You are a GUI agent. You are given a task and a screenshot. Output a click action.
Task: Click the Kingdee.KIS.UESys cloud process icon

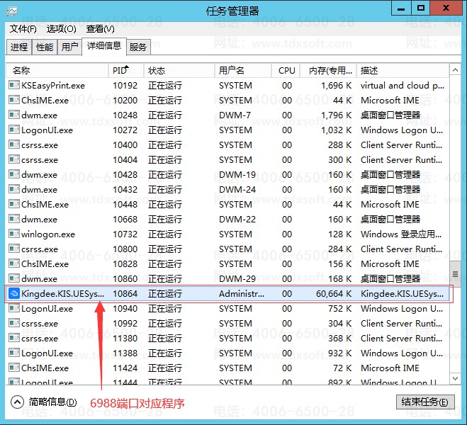click(x=14, y=293)
